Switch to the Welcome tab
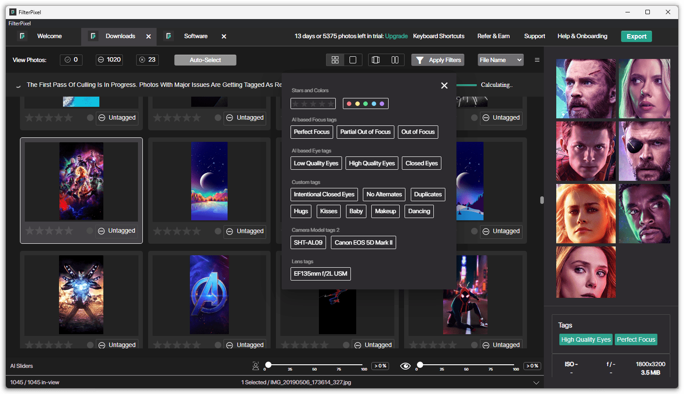This screenshot has height=394, width=684. click(x=49, y=36)
